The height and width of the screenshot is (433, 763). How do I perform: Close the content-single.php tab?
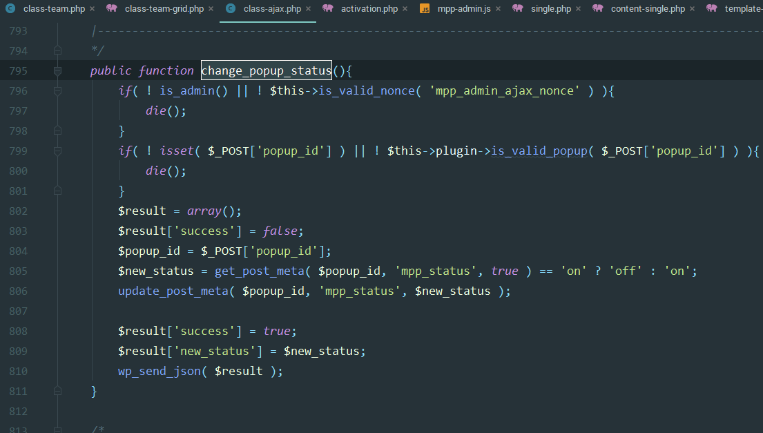click(692, 9)
